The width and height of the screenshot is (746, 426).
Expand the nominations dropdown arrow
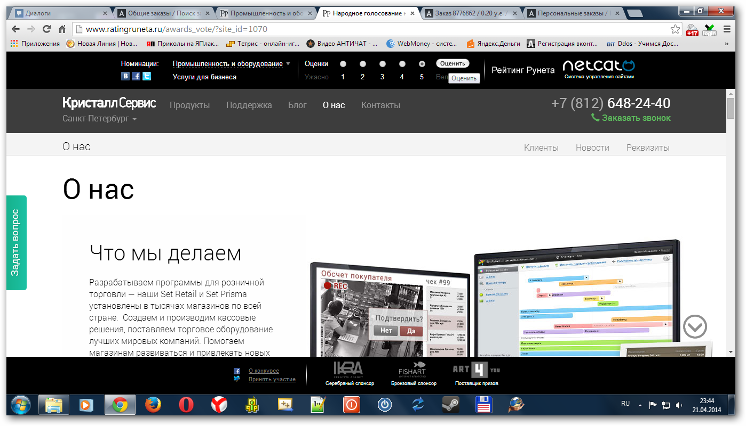pos(288,63)
